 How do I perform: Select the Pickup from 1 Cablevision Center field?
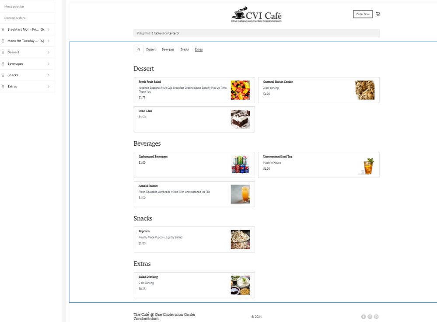pyautogui.click(x=256, y=33)
